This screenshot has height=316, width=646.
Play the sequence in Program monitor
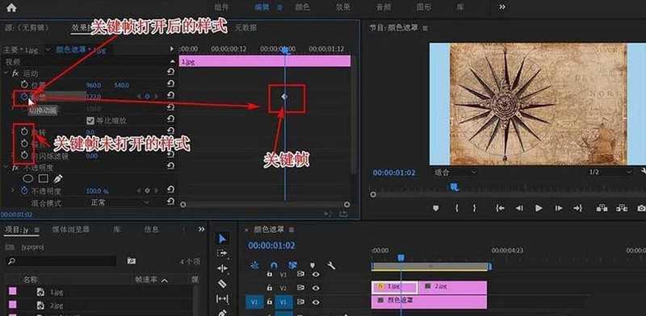point(539,208)
